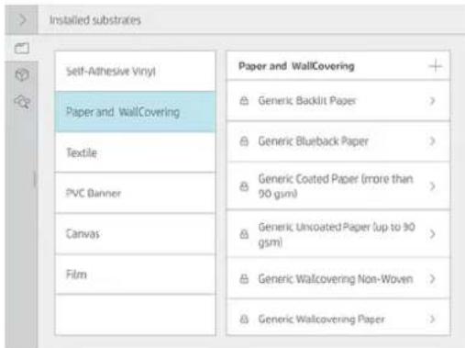Select the ink supplies sidebar icon
This screenshot has width=465, height=348.
(22, 74)
